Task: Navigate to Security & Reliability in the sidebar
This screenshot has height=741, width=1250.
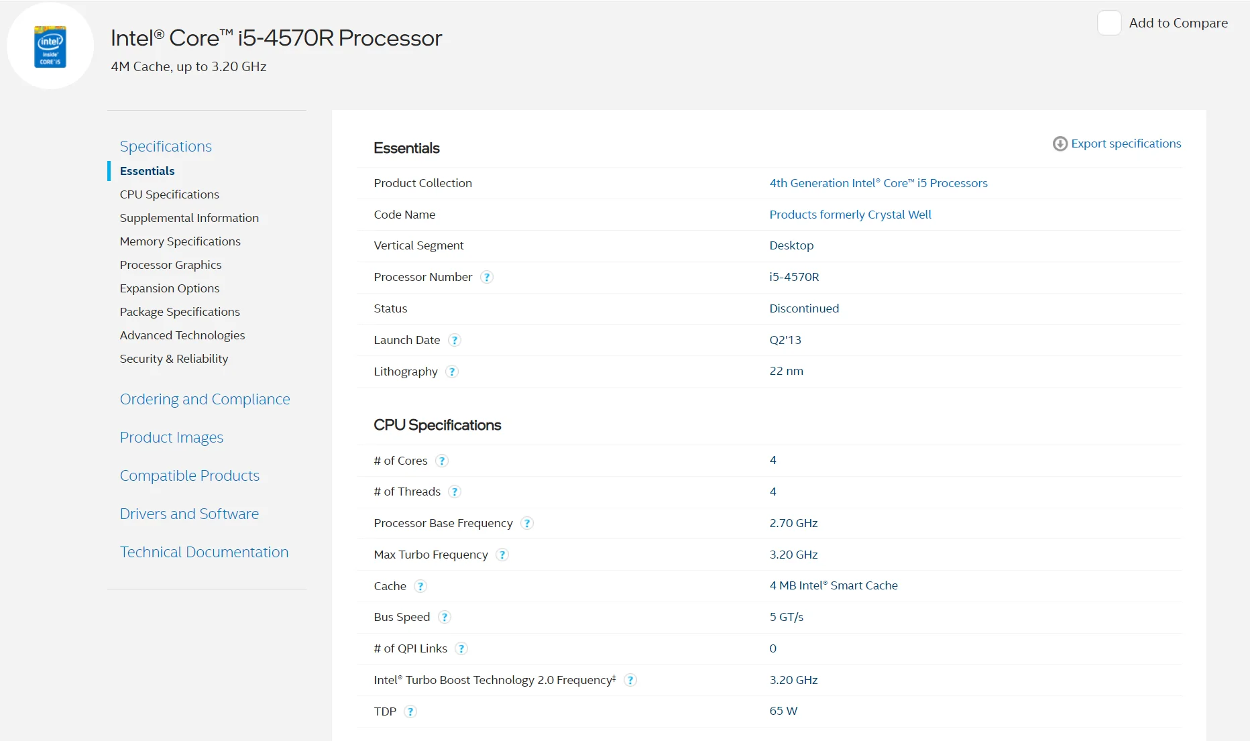Action: coord(174,359)
